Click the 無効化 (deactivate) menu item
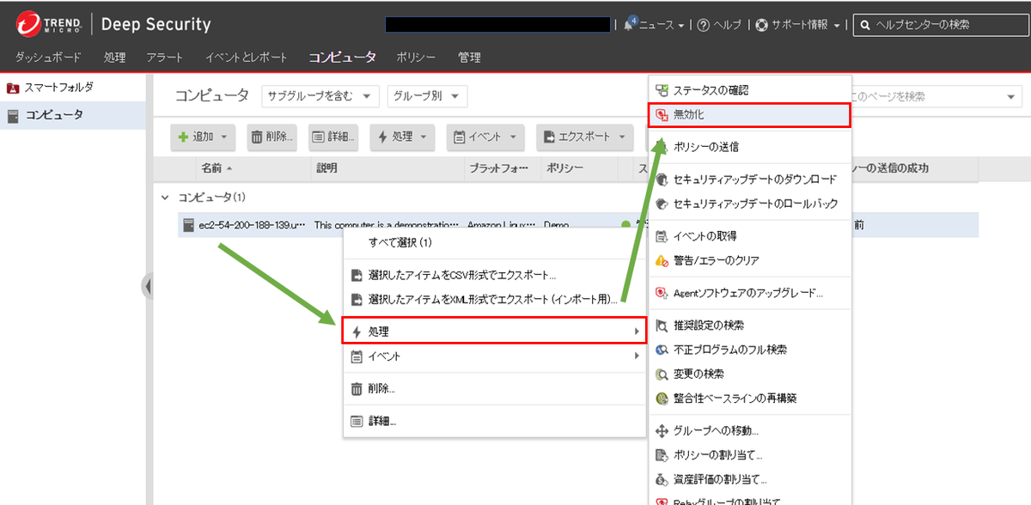Image resolution: width=1031 pixels, height=505 pixels. coord(689,114)
